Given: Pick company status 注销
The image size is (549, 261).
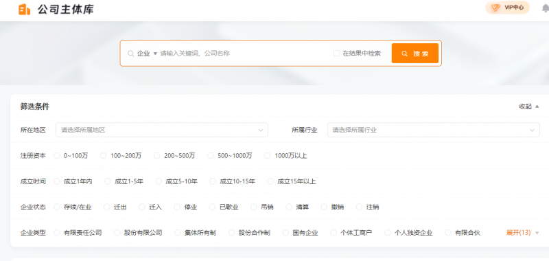Looking at the screenshot, I should (359, 207).
